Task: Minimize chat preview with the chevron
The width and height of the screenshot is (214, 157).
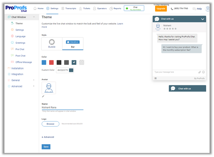Action: 203,19
